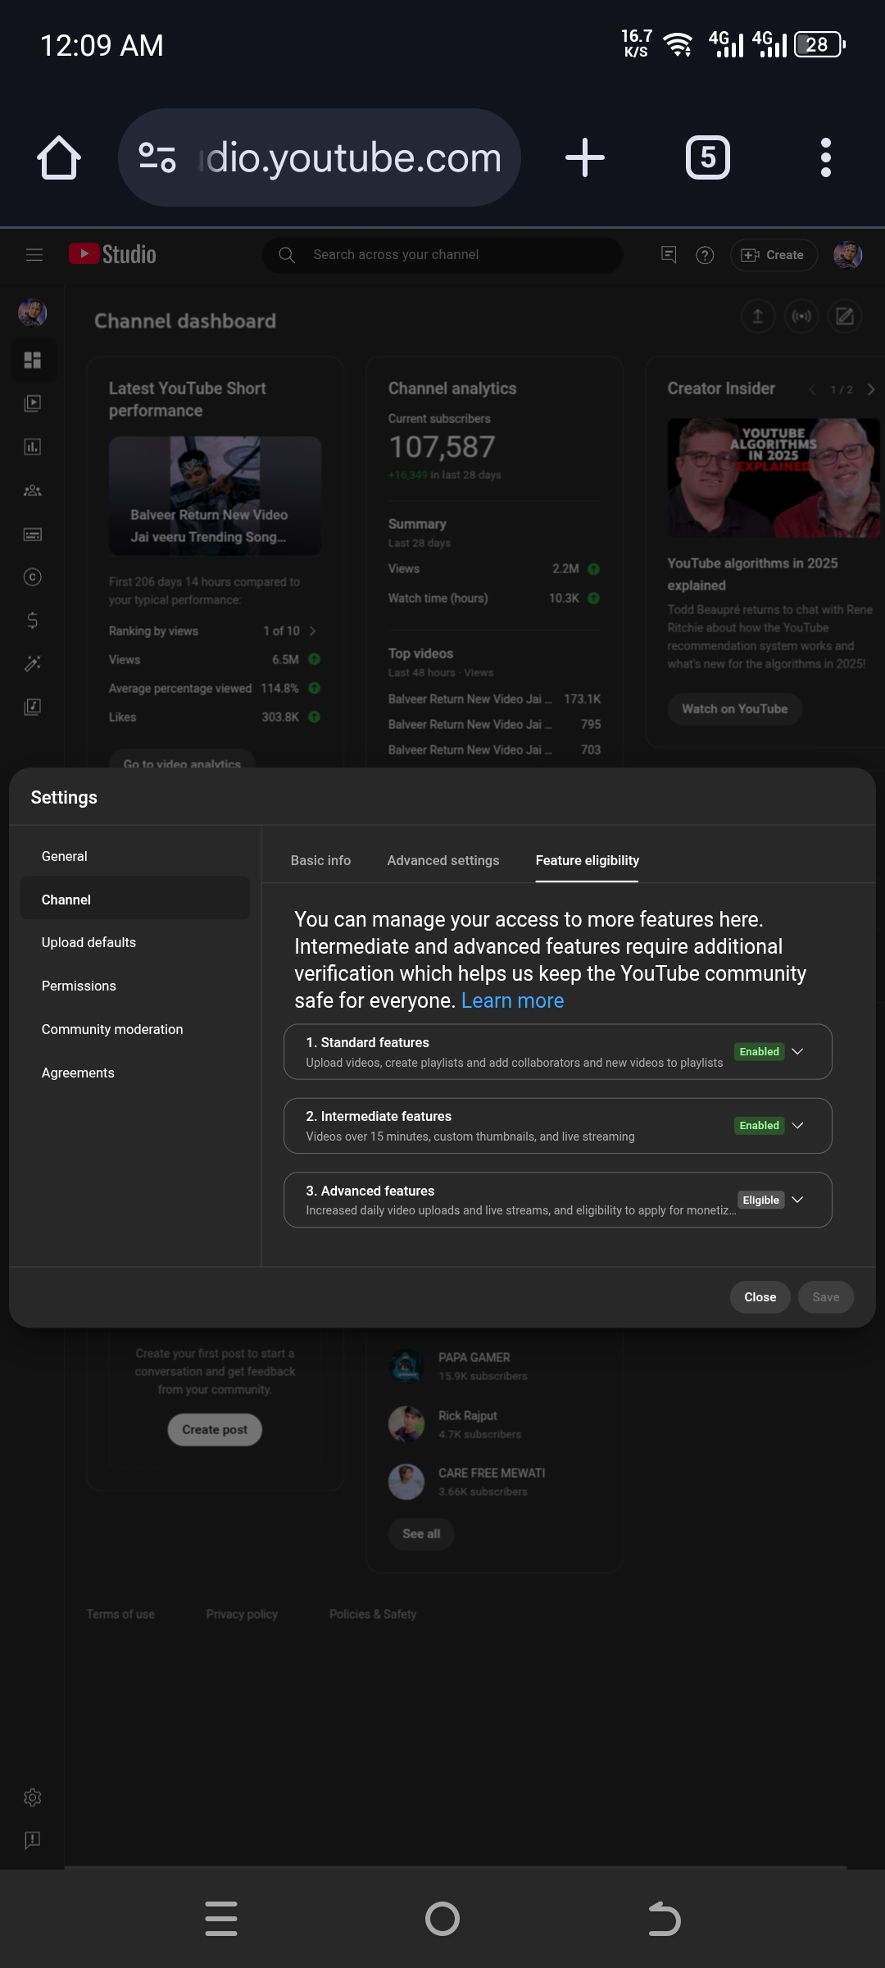
Task: Open the Send feedback sidebar icon
Action: (x=33, y=1840)
